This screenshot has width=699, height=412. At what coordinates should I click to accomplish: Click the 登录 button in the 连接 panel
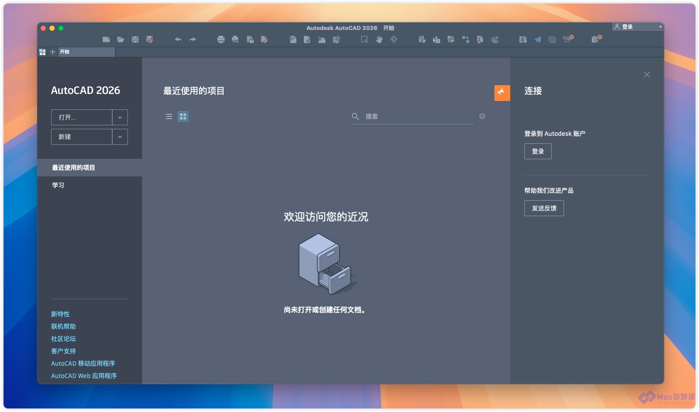(x=538, y=151)
